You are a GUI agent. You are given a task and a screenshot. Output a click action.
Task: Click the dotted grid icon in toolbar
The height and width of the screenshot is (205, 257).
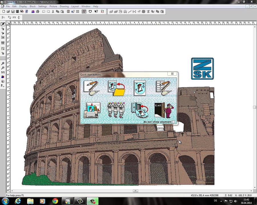point(77,12)
